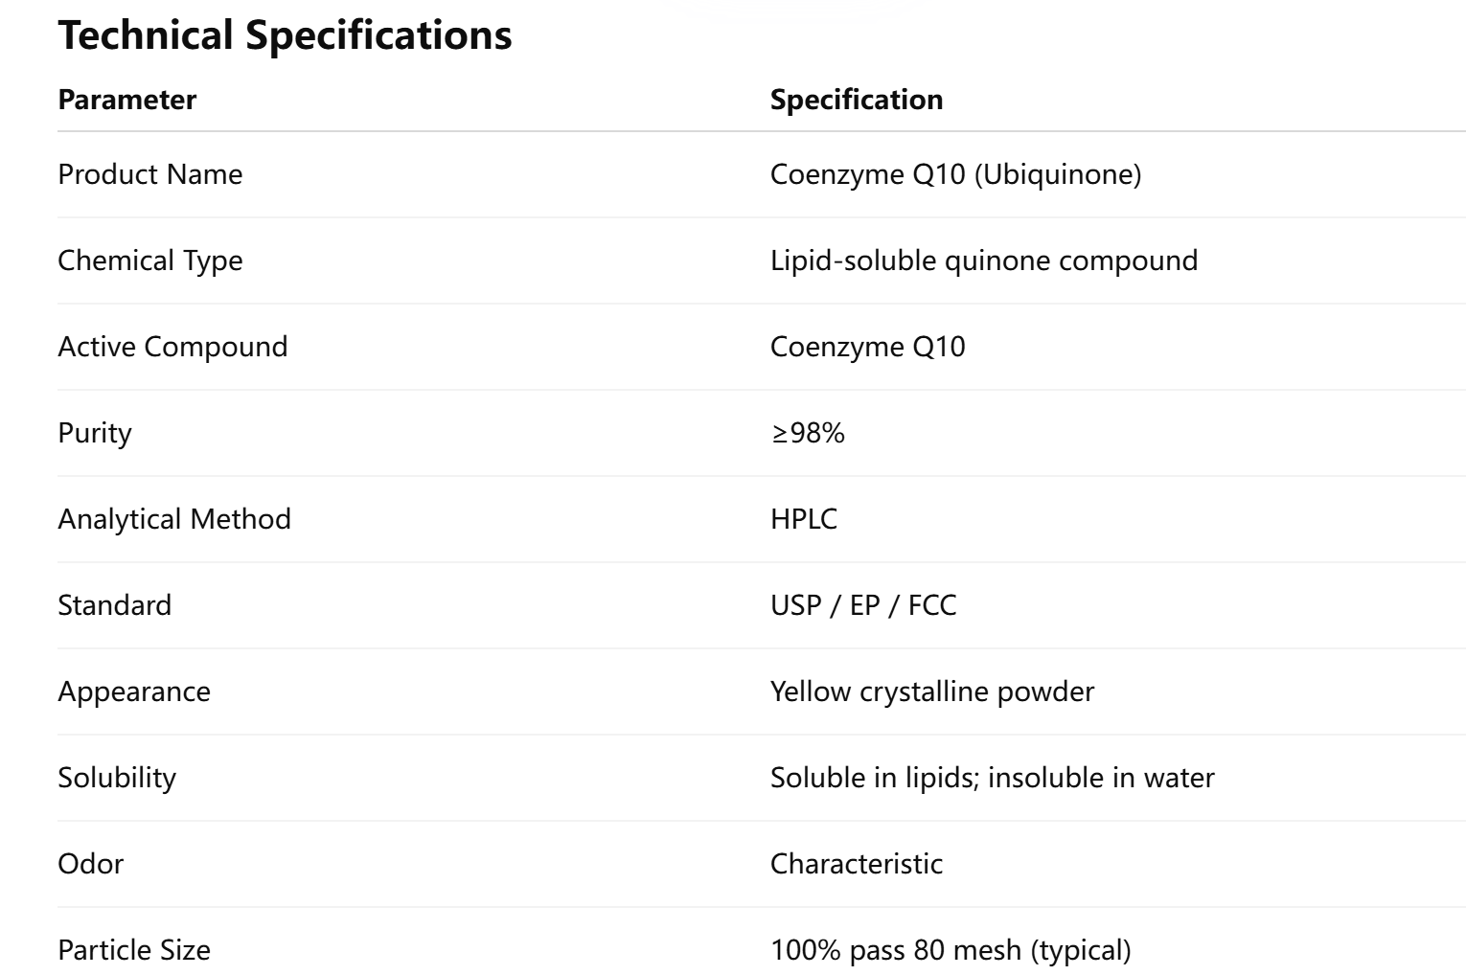Click the Active Compound label
Viewport: 1466px width, 975px height.
tap(172, 347)
